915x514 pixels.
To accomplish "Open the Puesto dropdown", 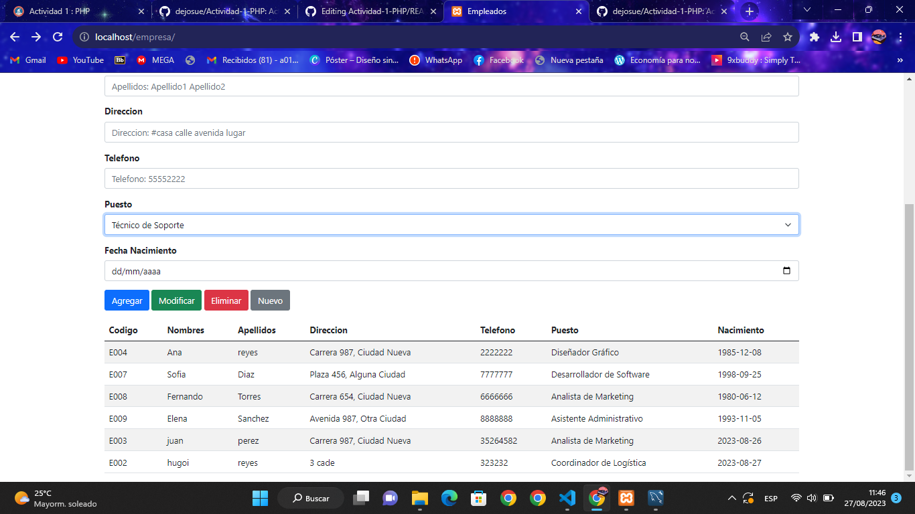I will tap(451, 224).
